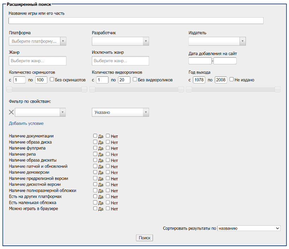Open the Сортировать результаты по dropdown
This screenshot has width=289, height=249.
248,228
